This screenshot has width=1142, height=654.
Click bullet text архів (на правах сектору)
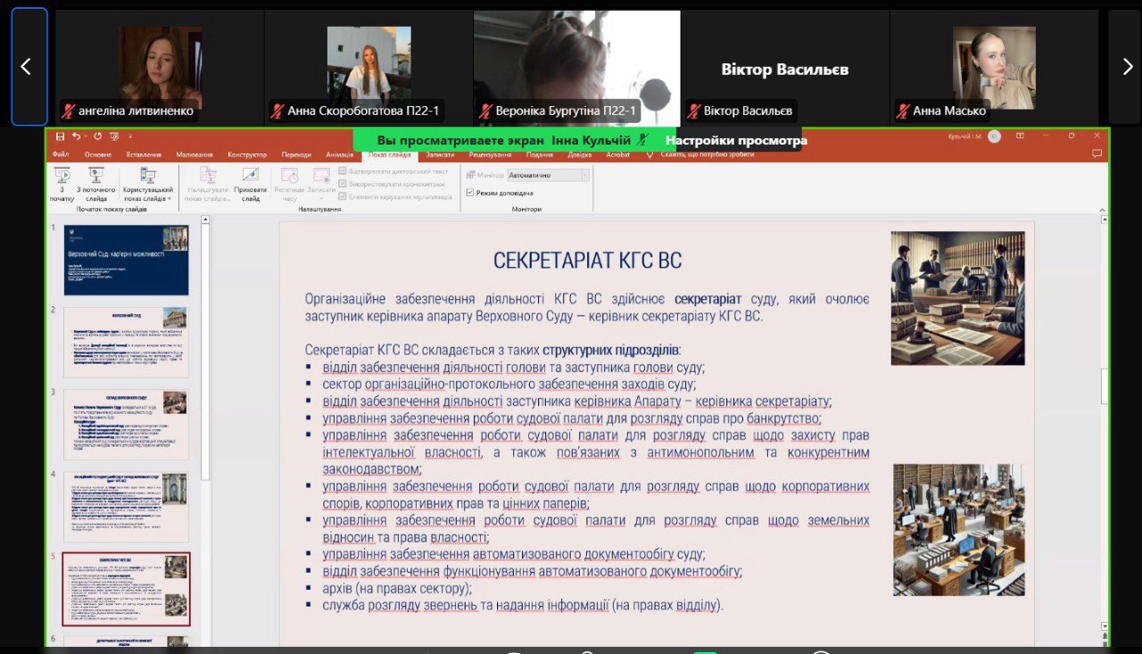(397, 588)
